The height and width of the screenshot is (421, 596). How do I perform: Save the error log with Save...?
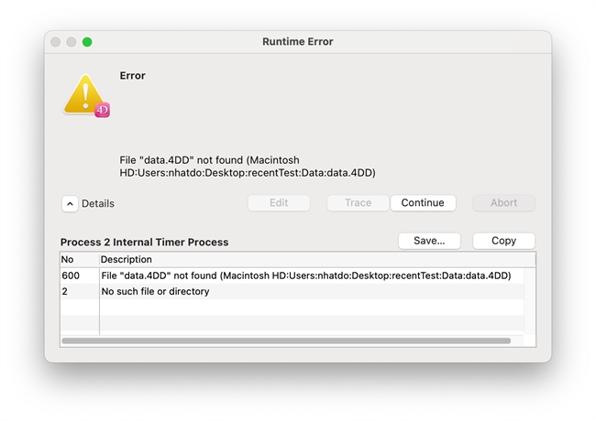tap(429, 241)
